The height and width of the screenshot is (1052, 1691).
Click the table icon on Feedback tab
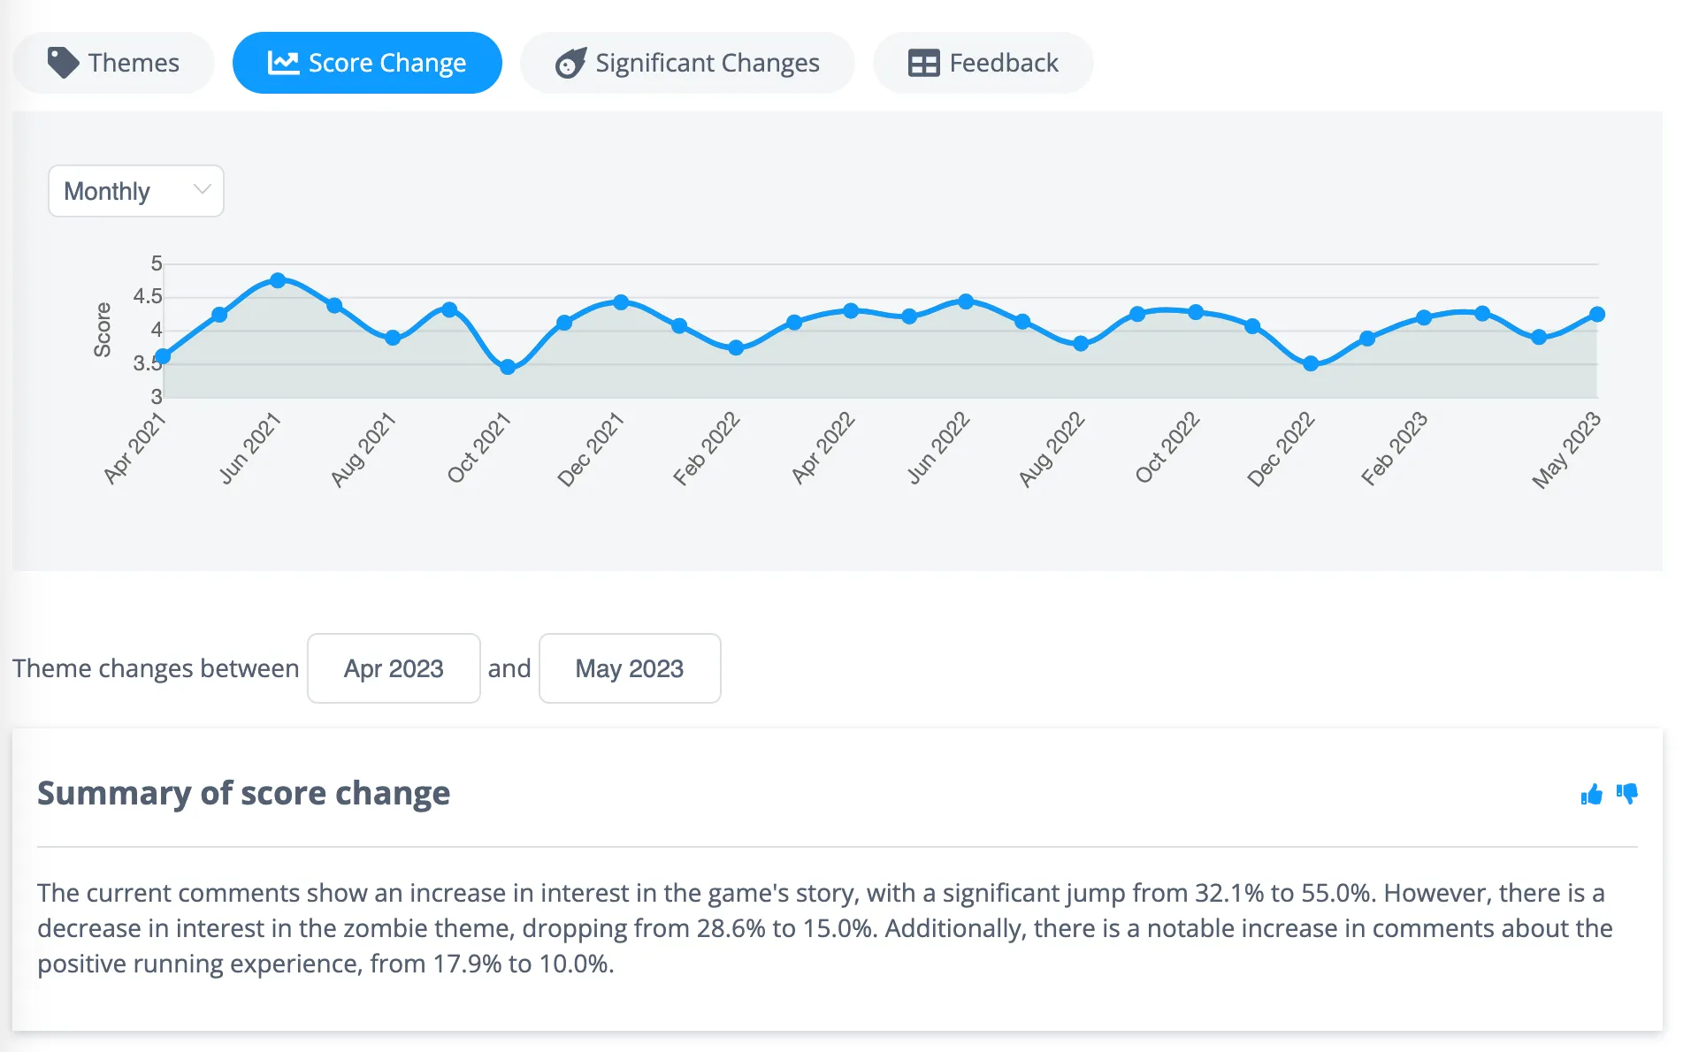[x=923, y=63]
